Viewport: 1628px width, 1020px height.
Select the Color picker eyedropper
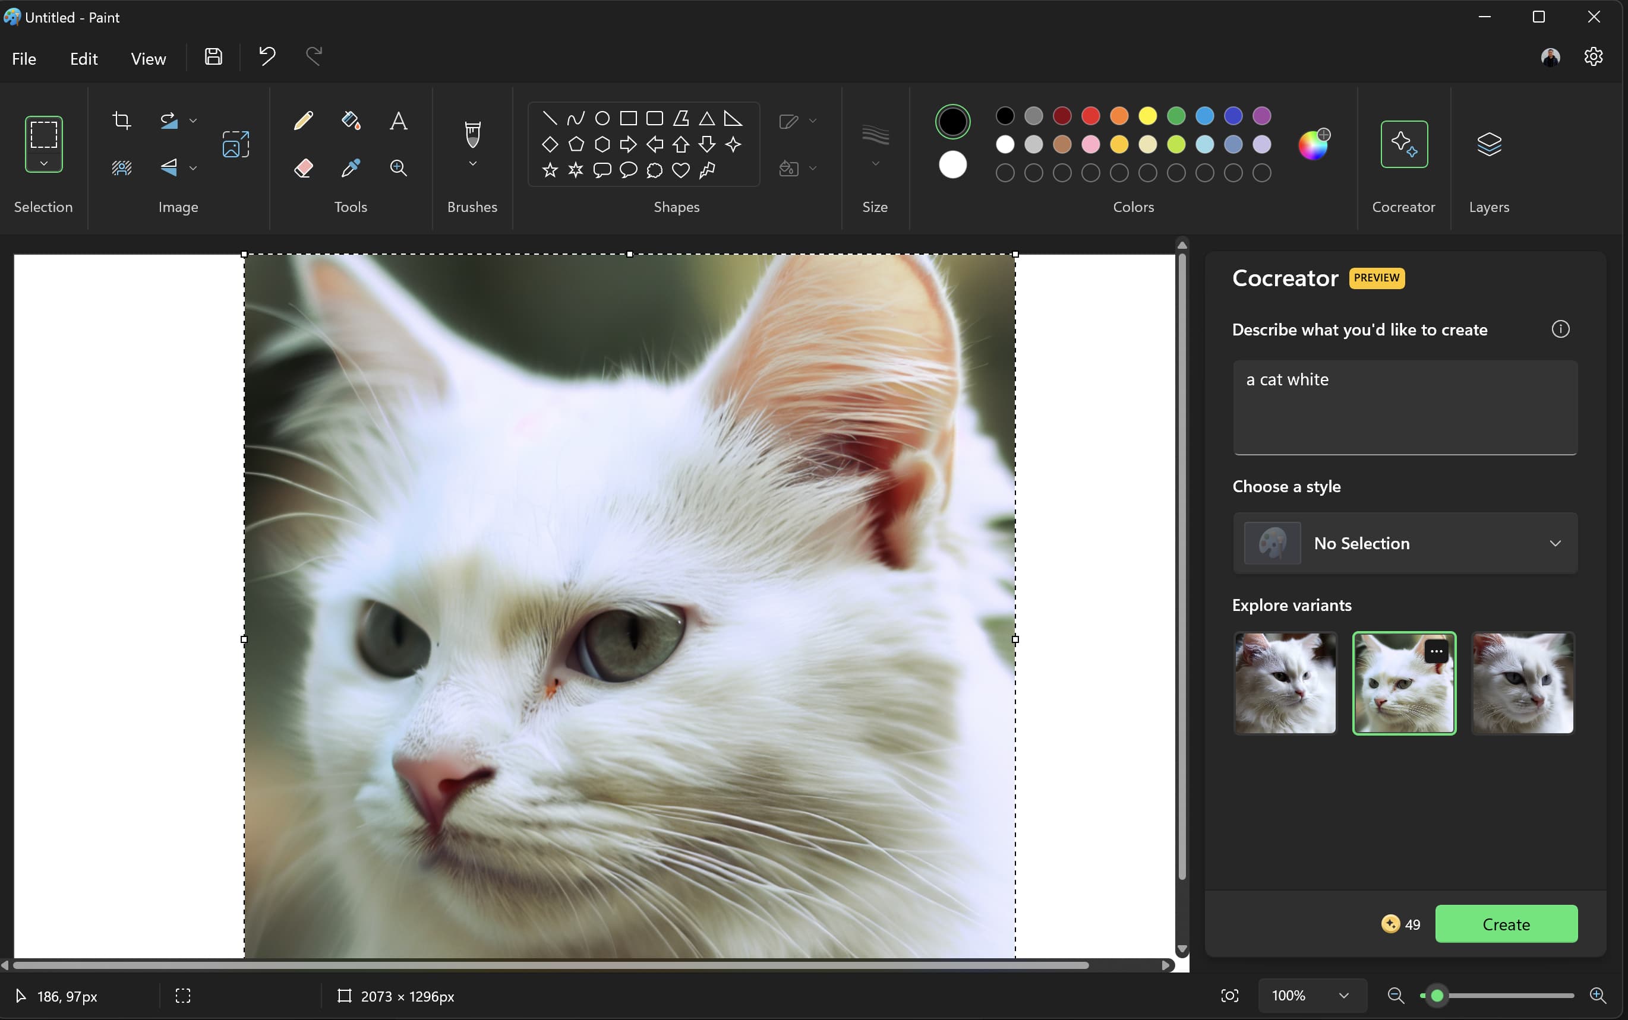pos(351,168)
